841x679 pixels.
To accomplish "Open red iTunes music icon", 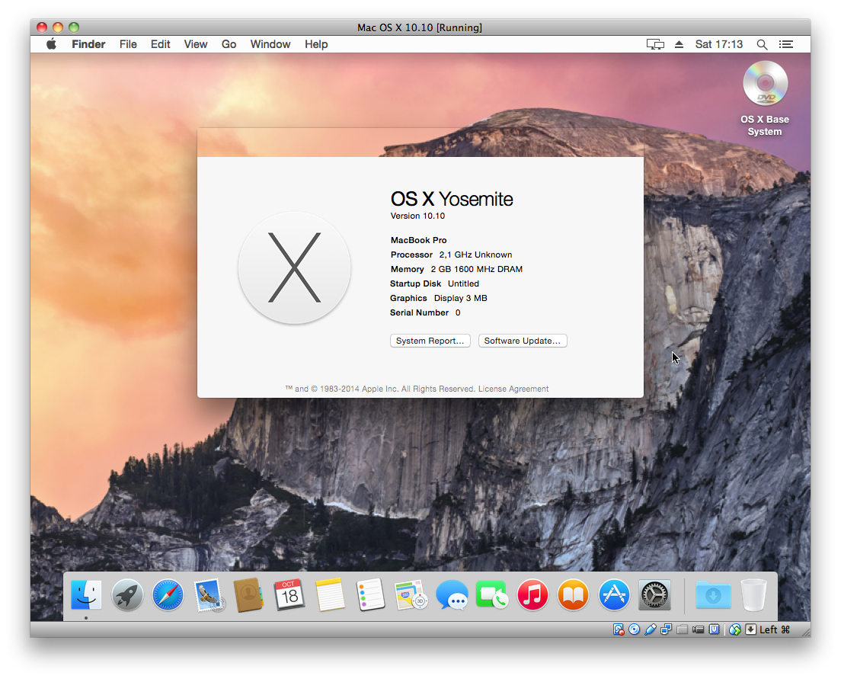I will (x=532, y=594).
